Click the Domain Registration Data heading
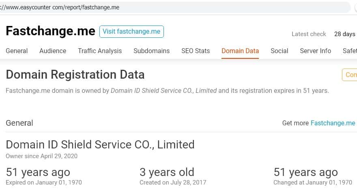This screenshot has width=357, height=191. [x=75, y=75]
